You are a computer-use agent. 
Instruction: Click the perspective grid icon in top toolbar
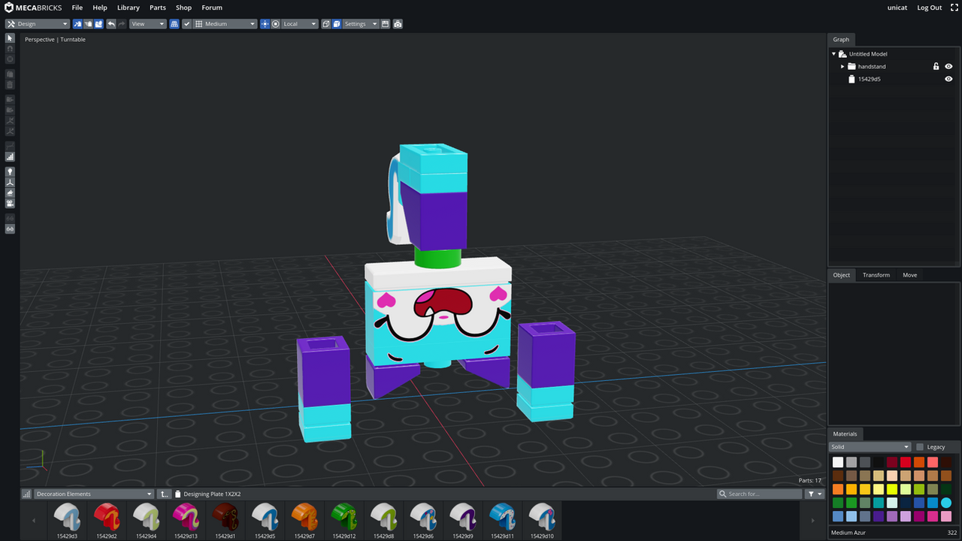pos(174,24)
